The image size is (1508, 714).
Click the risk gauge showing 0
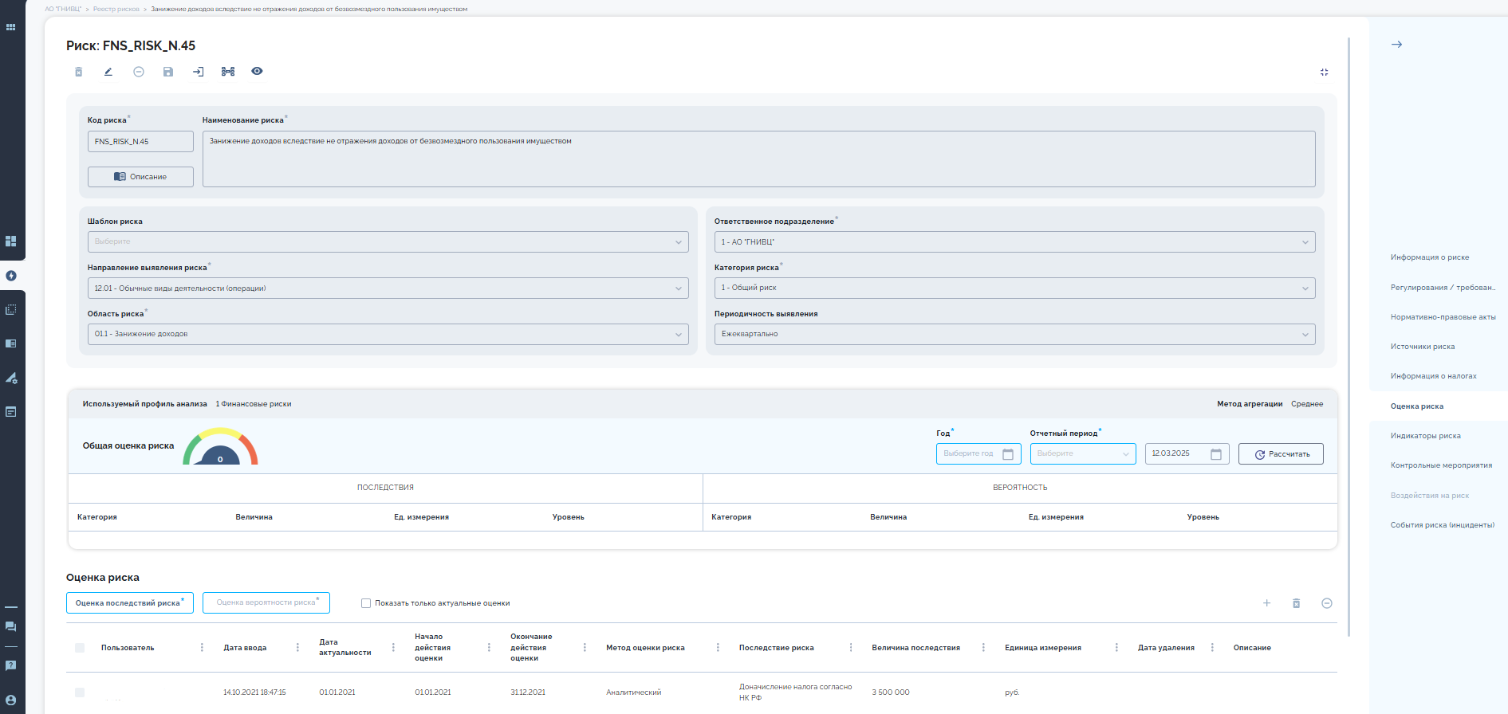(220, 447)
